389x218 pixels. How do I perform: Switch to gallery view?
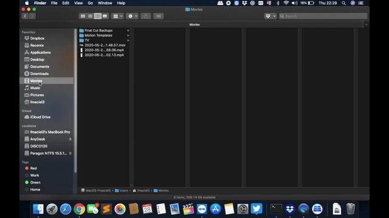[105, 16]
